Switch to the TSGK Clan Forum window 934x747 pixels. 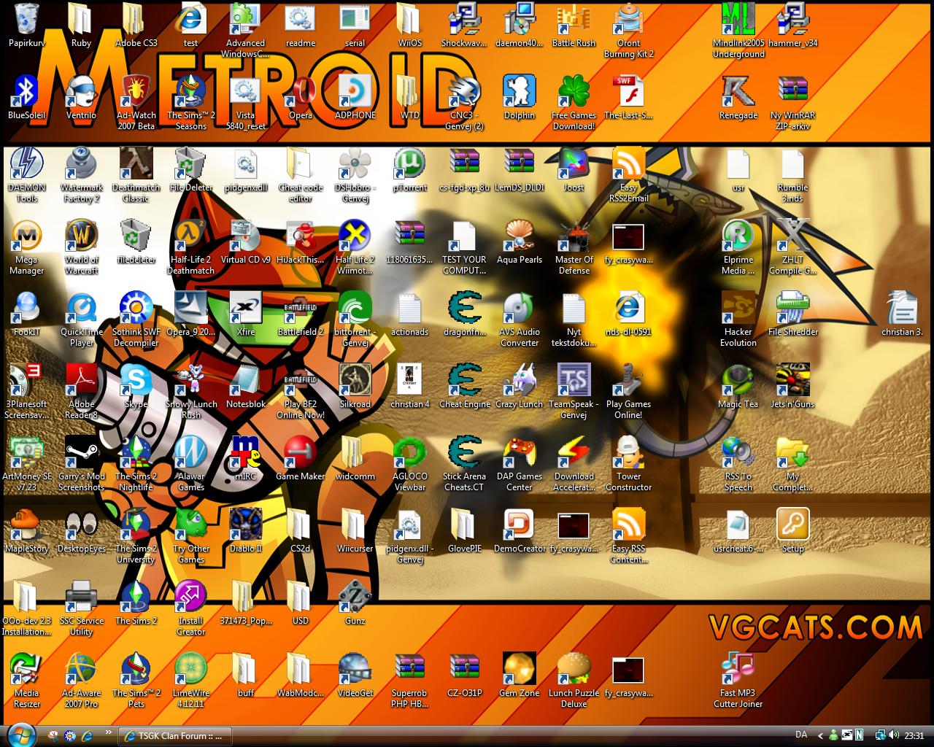click(x=175, y=735)
